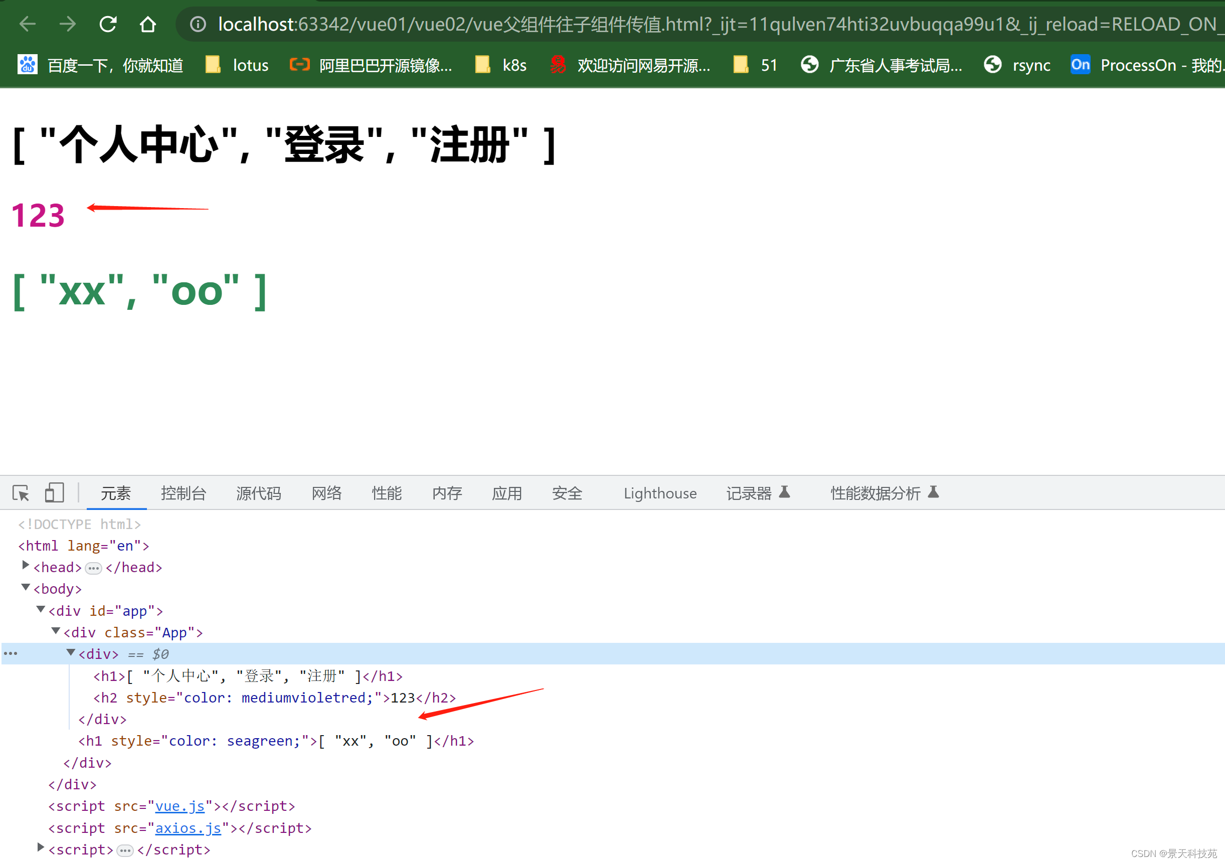Click the browser forward arrow
This screenshot has height=863, width=1225.
68,24
